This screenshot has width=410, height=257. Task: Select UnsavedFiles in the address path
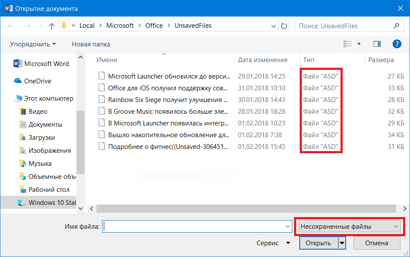pos(193,26)
